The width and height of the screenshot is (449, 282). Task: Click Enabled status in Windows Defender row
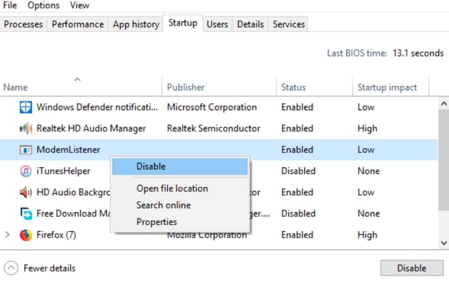pos(297,107)
